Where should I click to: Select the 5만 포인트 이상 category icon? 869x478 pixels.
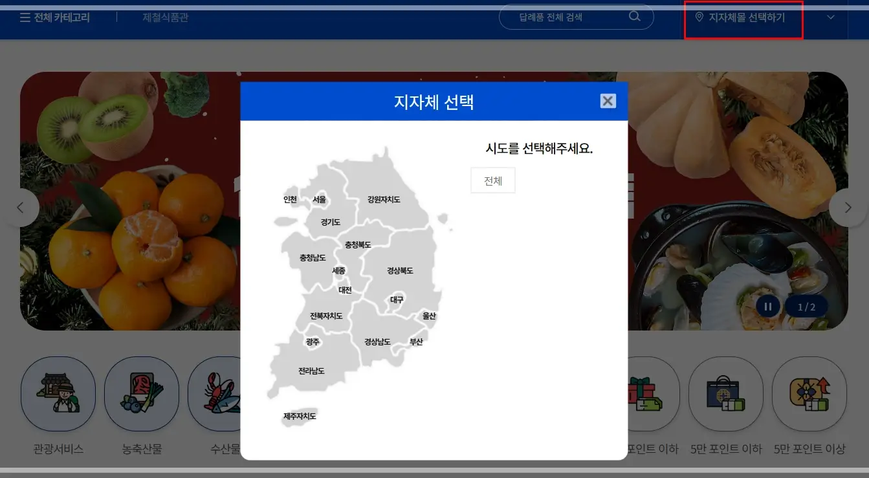(x=809, y=394)
